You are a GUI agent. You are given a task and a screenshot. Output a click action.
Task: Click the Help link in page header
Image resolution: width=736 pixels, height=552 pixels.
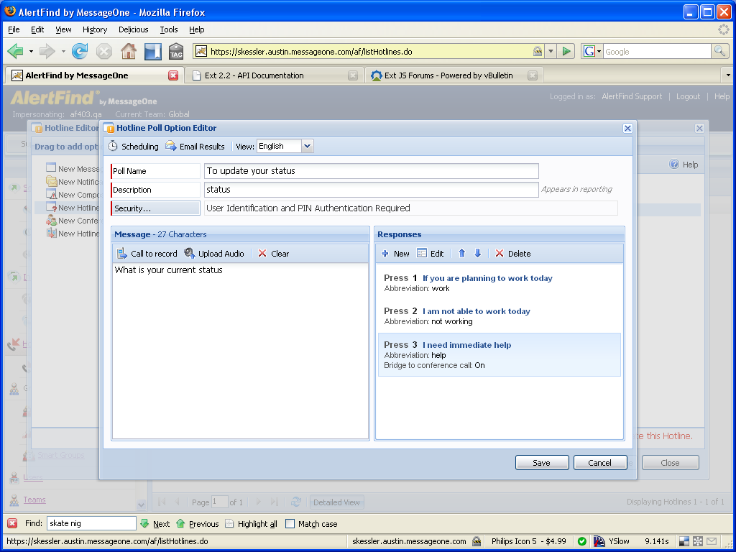coord(722,96)
